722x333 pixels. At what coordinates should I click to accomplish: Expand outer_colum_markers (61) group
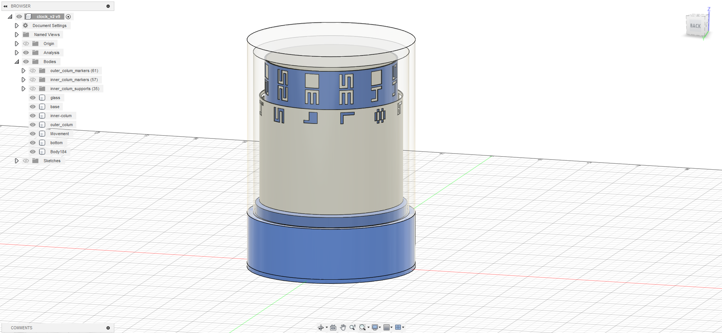click(x=23, y=71)
